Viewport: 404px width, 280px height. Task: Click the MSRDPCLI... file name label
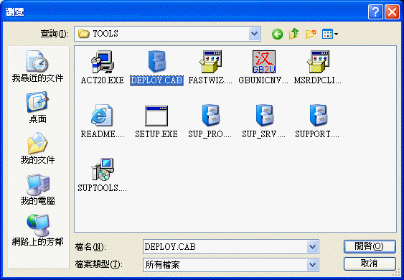(318, 80)
